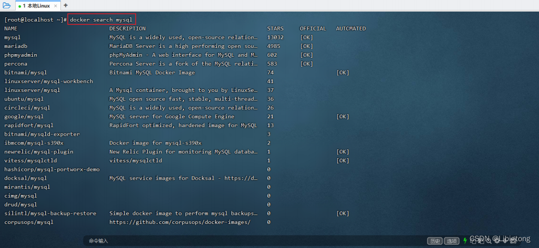539x248 pixels.
Task: Click the [OK] AUTOMATED mark for google/mysql
Action: coord(343,117)
